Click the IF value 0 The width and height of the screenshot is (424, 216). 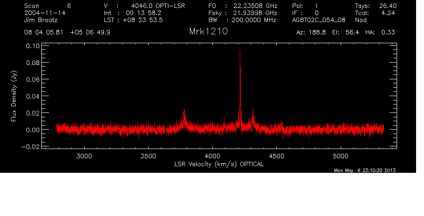316,13
